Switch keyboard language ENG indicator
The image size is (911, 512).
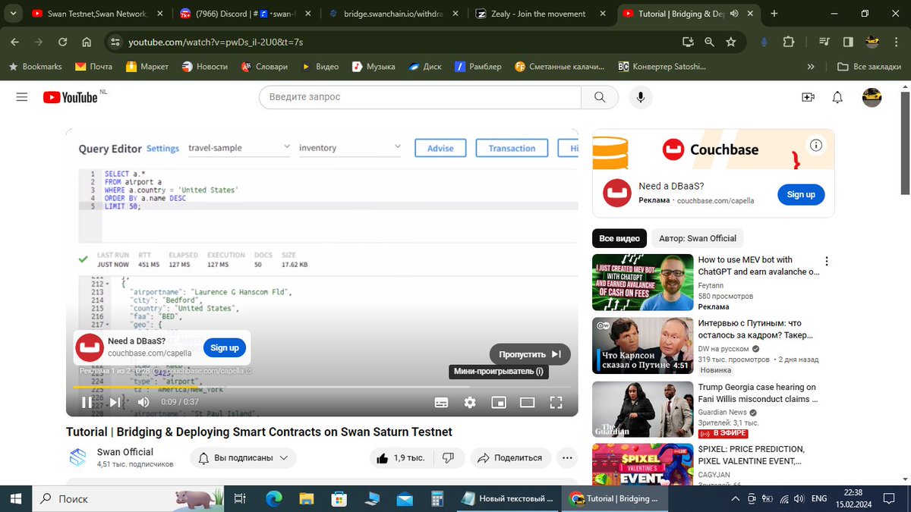[x=818, y=498]
